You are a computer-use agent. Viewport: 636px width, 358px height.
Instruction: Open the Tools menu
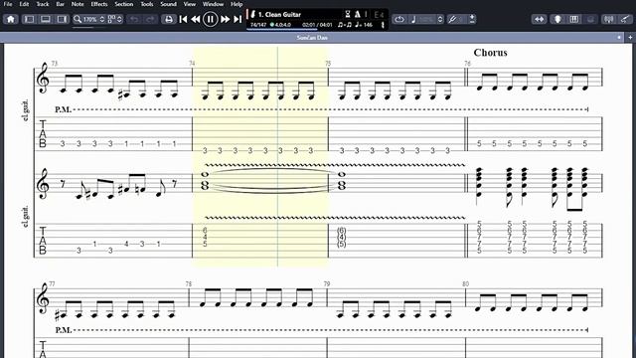pos(147,4)
